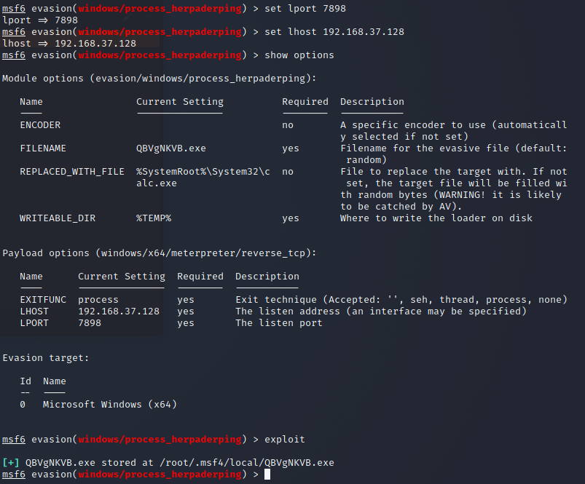Image resolution: width=585 pixels, height=484 pixels.
Task: Click 'yes' in the FILENAME row
Action: pyautogui.click(x=291, y=148)
